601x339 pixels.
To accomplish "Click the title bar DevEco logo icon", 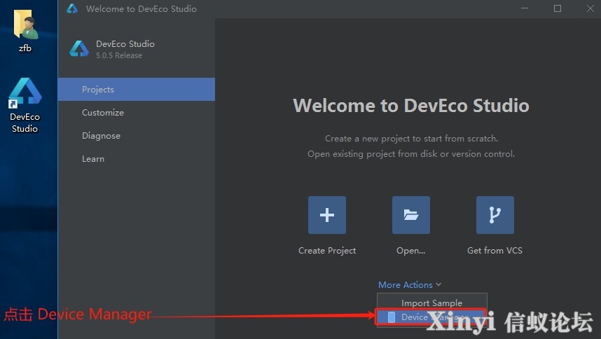I will click(71, 8).
